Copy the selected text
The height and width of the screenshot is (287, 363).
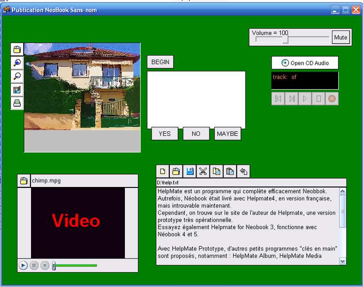[x=216, y=171]
